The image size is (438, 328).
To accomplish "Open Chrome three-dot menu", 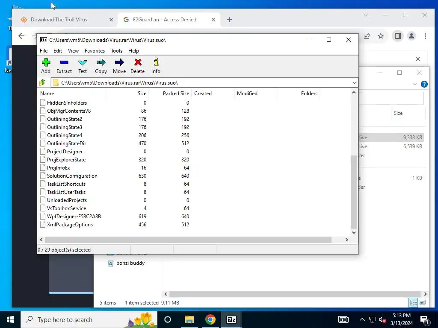I will tap(425, 36).
